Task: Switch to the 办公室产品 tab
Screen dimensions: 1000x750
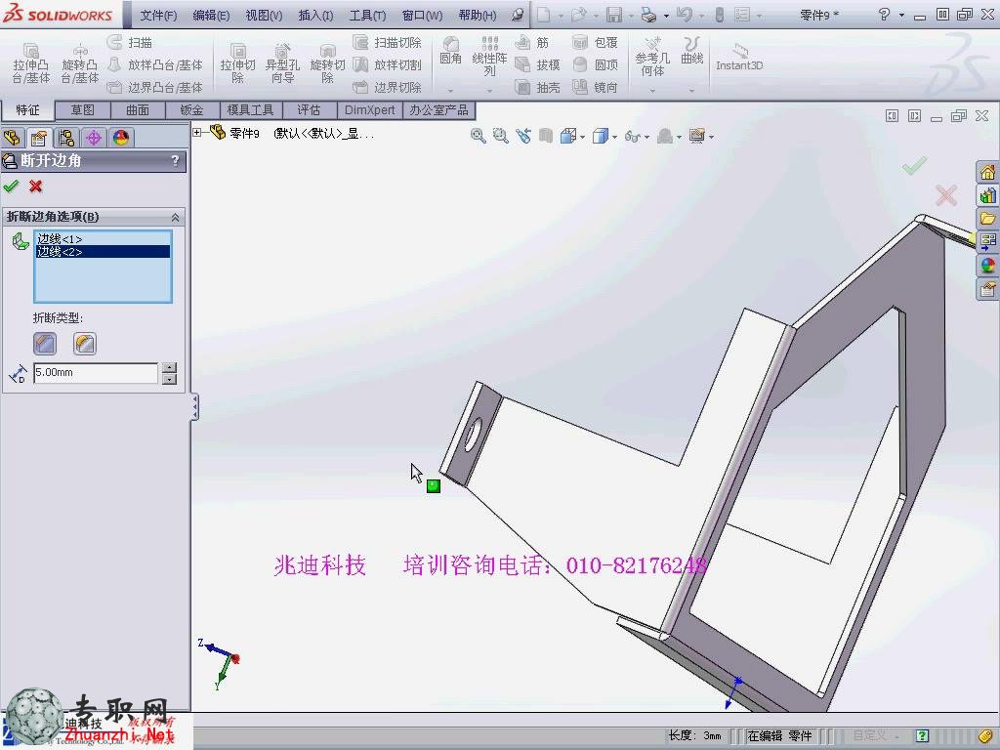Action: tap(438, 110)
